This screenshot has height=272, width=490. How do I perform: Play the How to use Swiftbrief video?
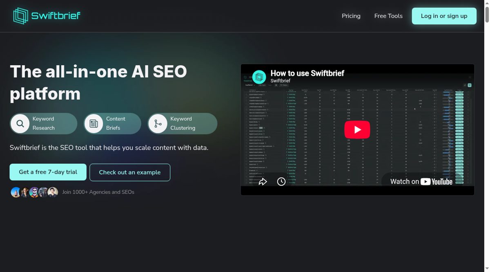coord(357,130)
